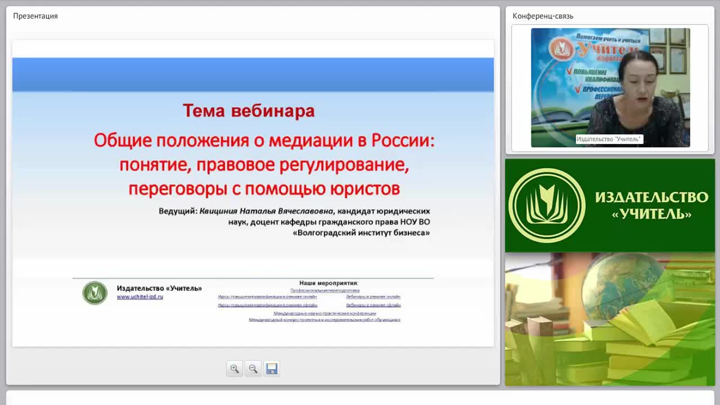Open Курсы повышения квалификации в режиме онлайн link
This screenshot has width=720, height=405.
point(268,296)
